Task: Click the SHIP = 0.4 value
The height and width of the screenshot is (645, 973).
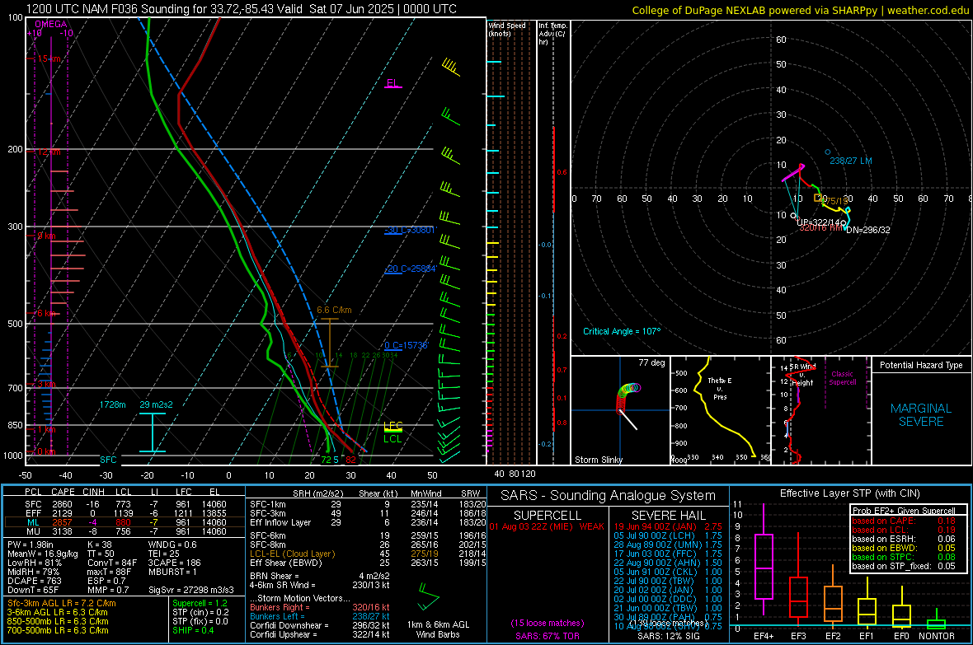Action: point(193,630)
